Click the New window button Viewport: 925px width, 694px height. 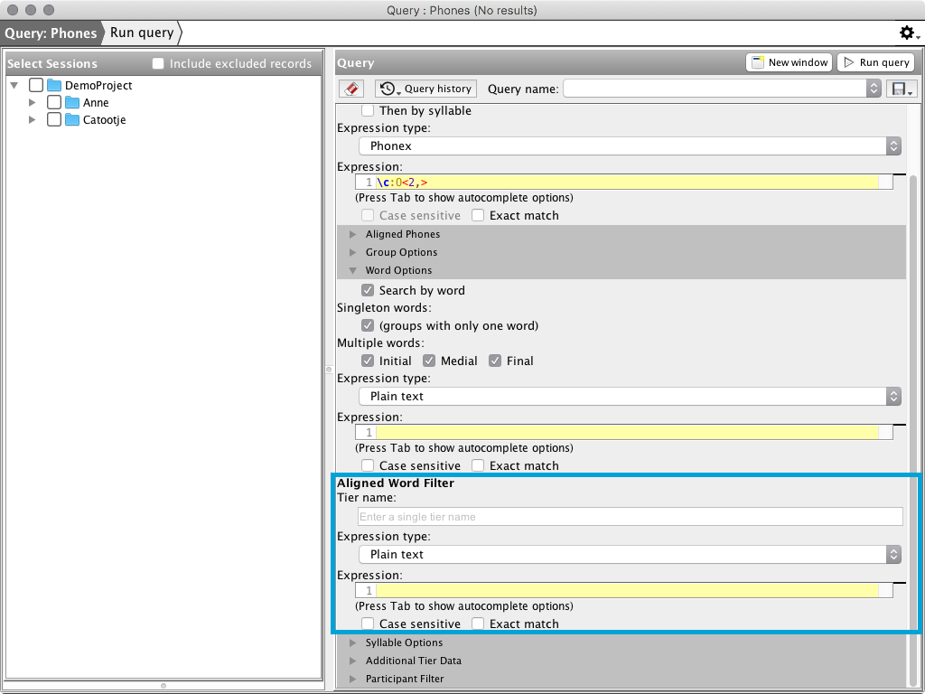coord(789,62)
